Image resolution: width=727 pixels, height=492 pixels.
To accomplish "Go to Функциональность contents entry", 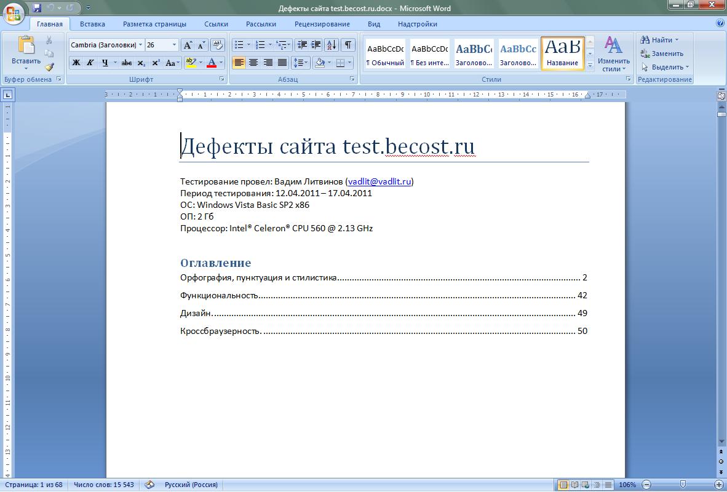I will coord(383,295).
